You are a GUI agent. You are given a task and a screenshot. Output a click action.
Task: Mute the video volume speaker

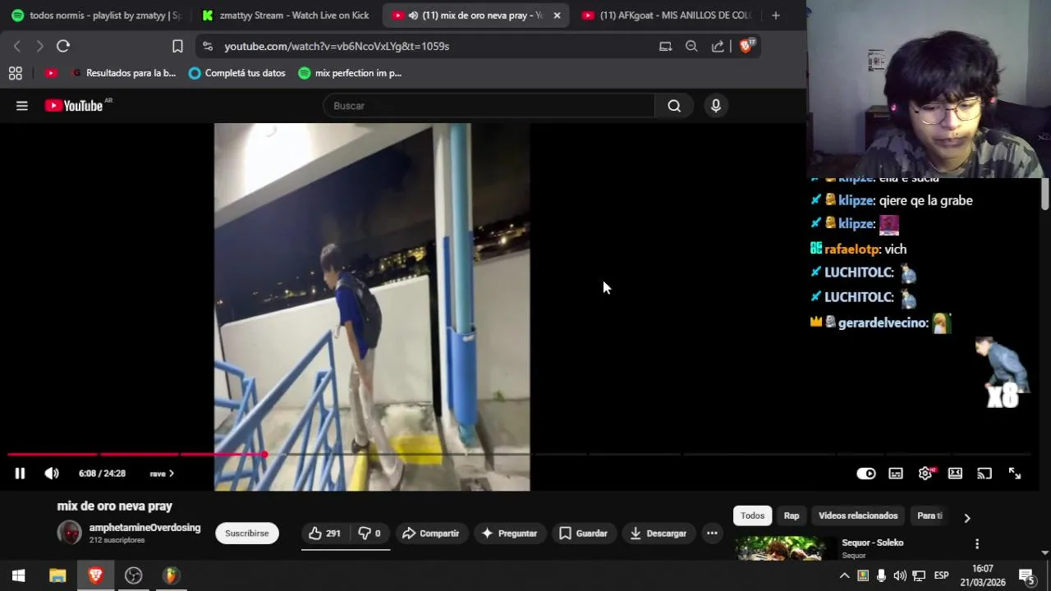click(52, 474)
